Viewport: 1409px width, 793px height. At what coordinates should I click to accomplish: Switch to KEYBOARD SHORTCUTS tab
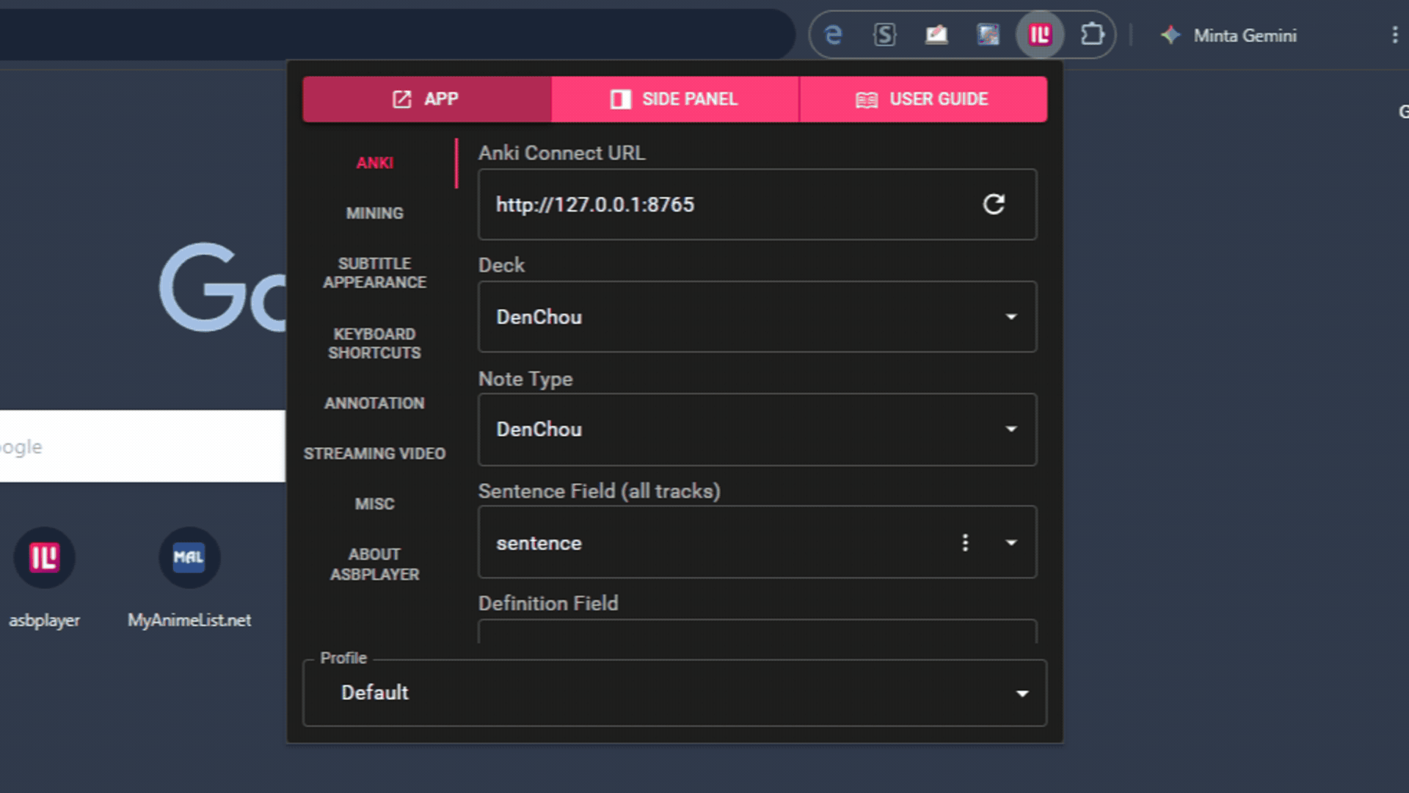pyautogui.click(x=375, y=343)
